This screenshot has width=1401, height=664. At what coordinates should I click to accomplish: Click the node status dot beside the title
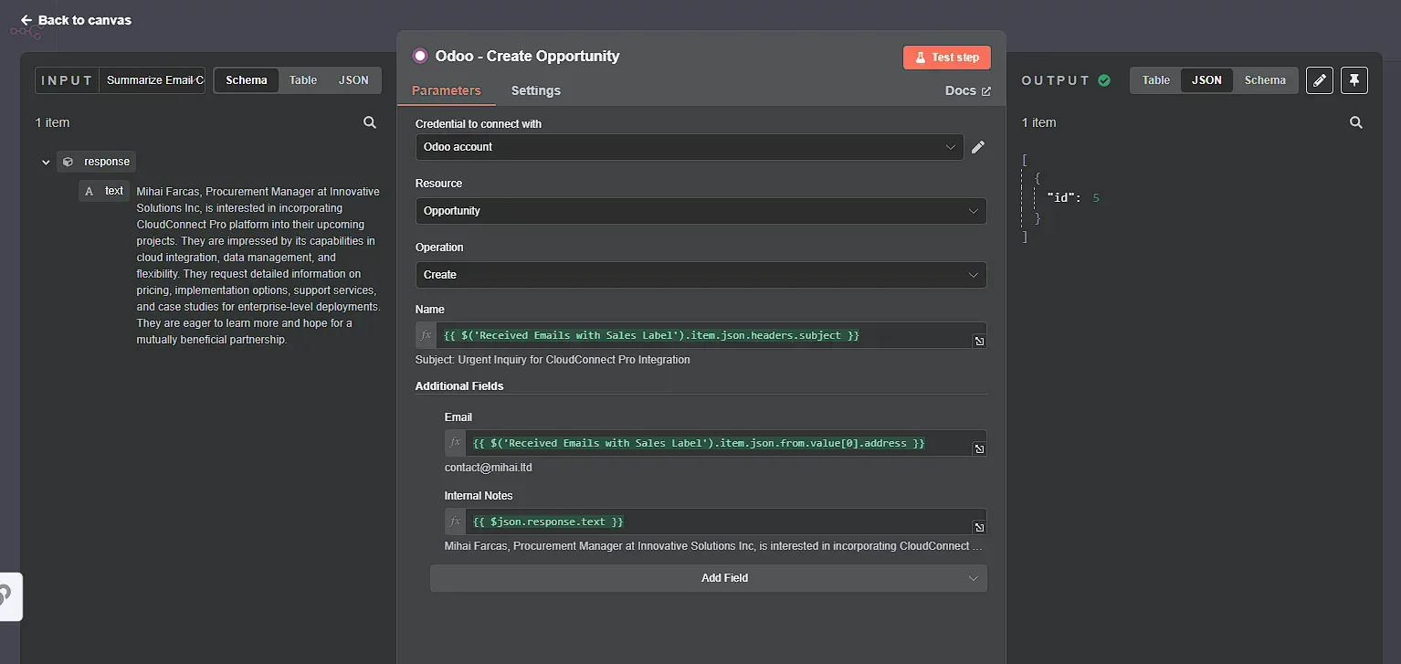(419, 56)
